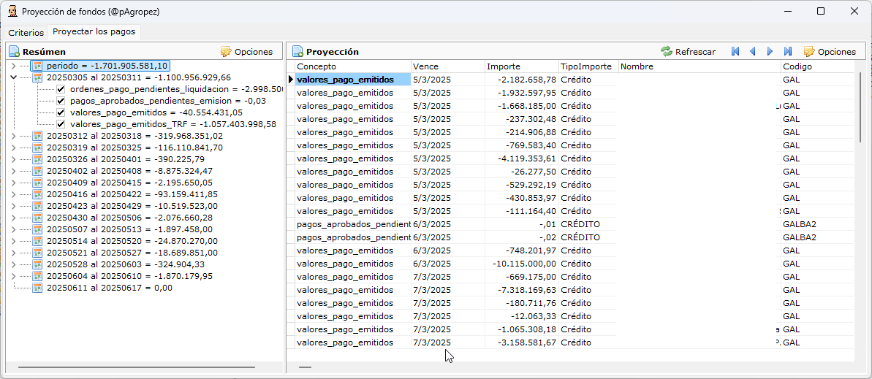Viewport: 872px width, 379px height.
Task: Click the next record arrow icon
Action: (x=770, y=52)
